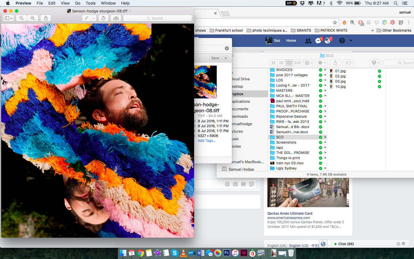
Task: Click the Edit Tags icon in Finder's toolbar
Action: pyautogui.click(x=348, y=63)
